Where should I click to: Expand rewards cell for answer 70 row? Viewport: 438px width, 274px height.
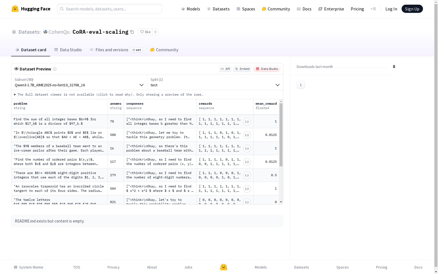(x=247, y=122)
